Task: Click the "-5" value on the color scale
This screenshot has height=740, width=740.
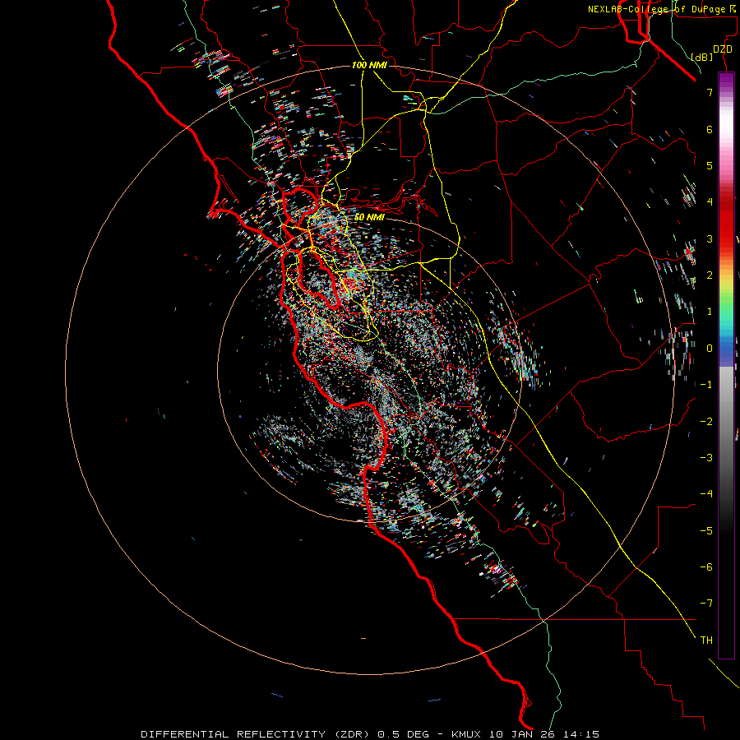Action: coord(706,530)
